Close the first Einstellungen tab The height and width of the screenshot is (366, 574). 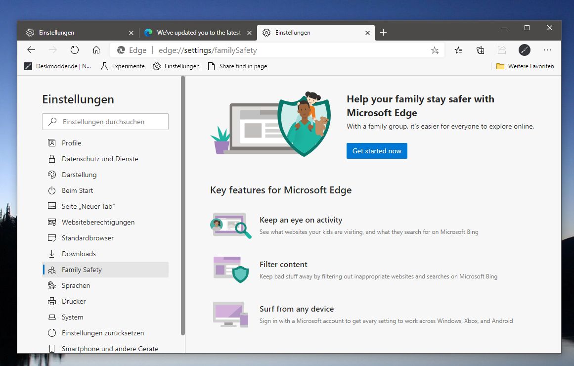point(131,33)
